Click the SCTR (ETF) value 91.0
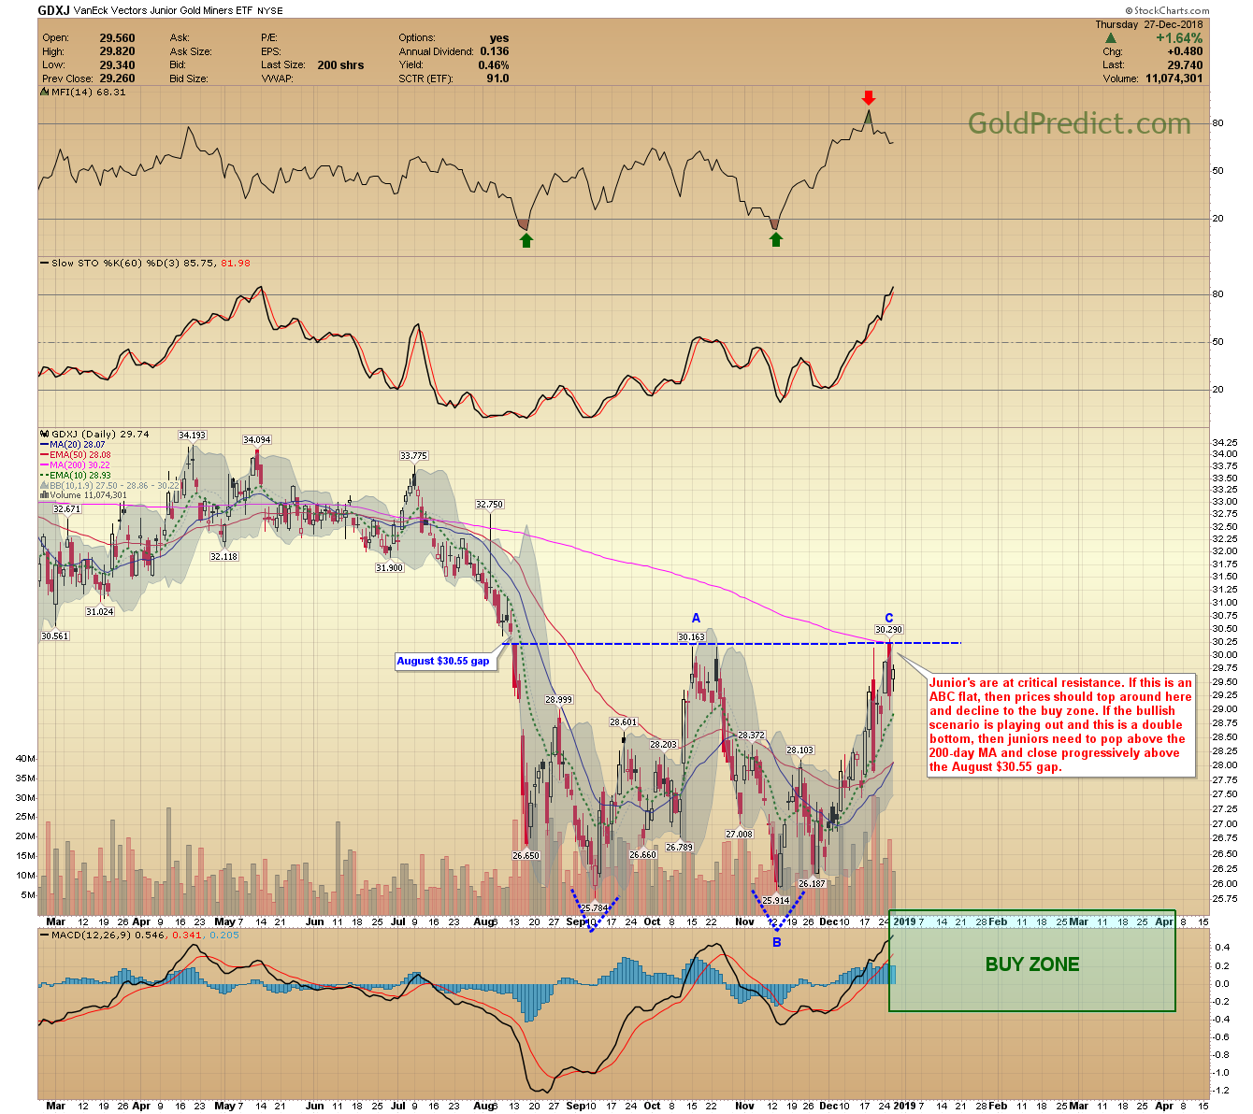Image resolution: width=1253 pixels, height=1114 pixels. tap(497, 79)
